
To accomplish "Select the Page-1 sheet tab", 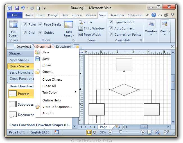I will click(x=105, y=127).
